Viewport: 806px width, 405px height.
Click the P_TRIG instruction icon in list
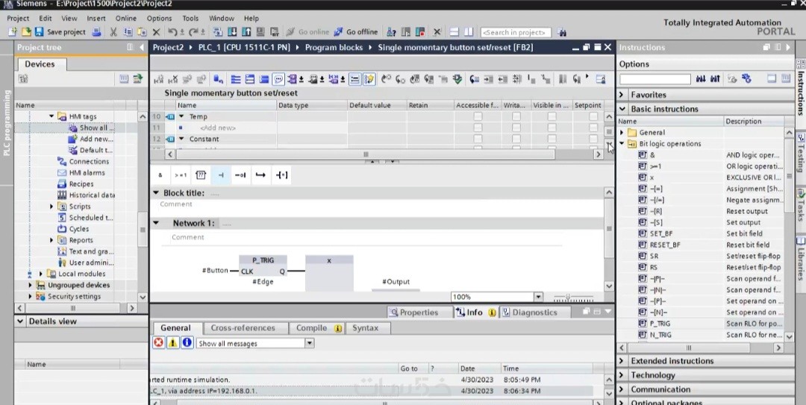point(643,323)
